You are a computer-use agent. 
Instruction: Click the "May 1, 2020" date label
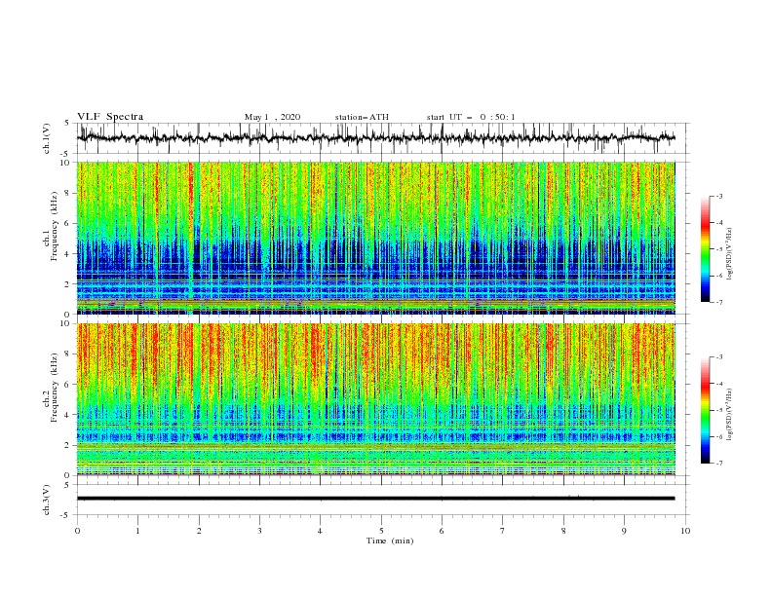pos(272,117)
